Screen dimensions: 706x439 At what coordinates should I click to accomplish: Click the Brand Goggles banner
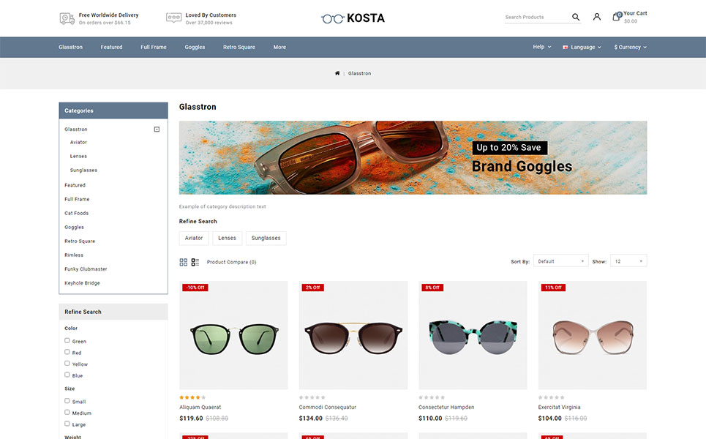click(x=413, y=157)
